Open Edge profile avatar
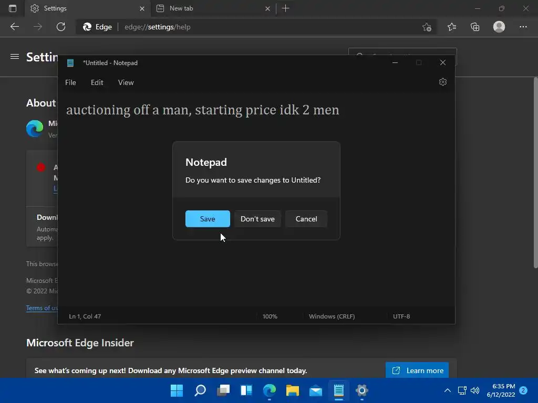 tap(499, 27)
